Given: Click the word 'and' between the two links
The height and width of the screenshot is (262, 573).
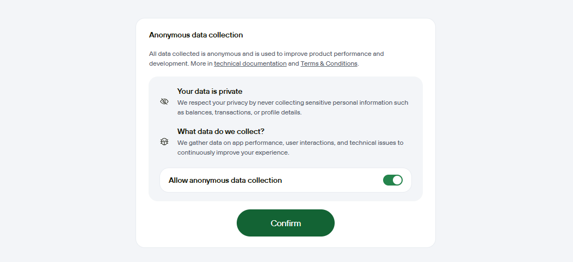Looking at the screenshot, I should [x=293, y=63].
